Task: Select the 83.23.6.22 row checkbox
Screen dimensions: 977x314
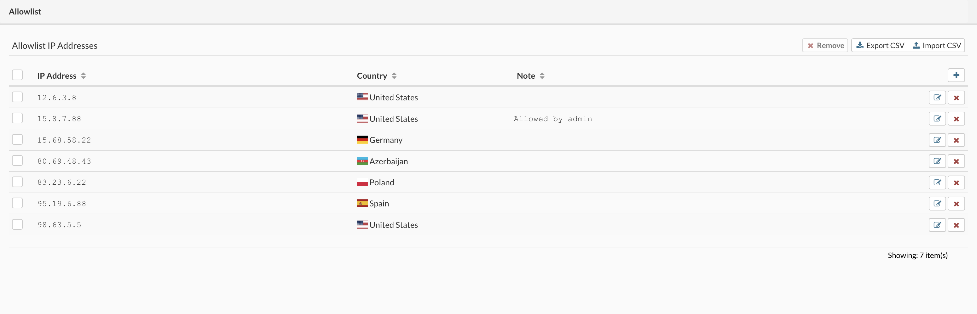Action: click(17, 182)
